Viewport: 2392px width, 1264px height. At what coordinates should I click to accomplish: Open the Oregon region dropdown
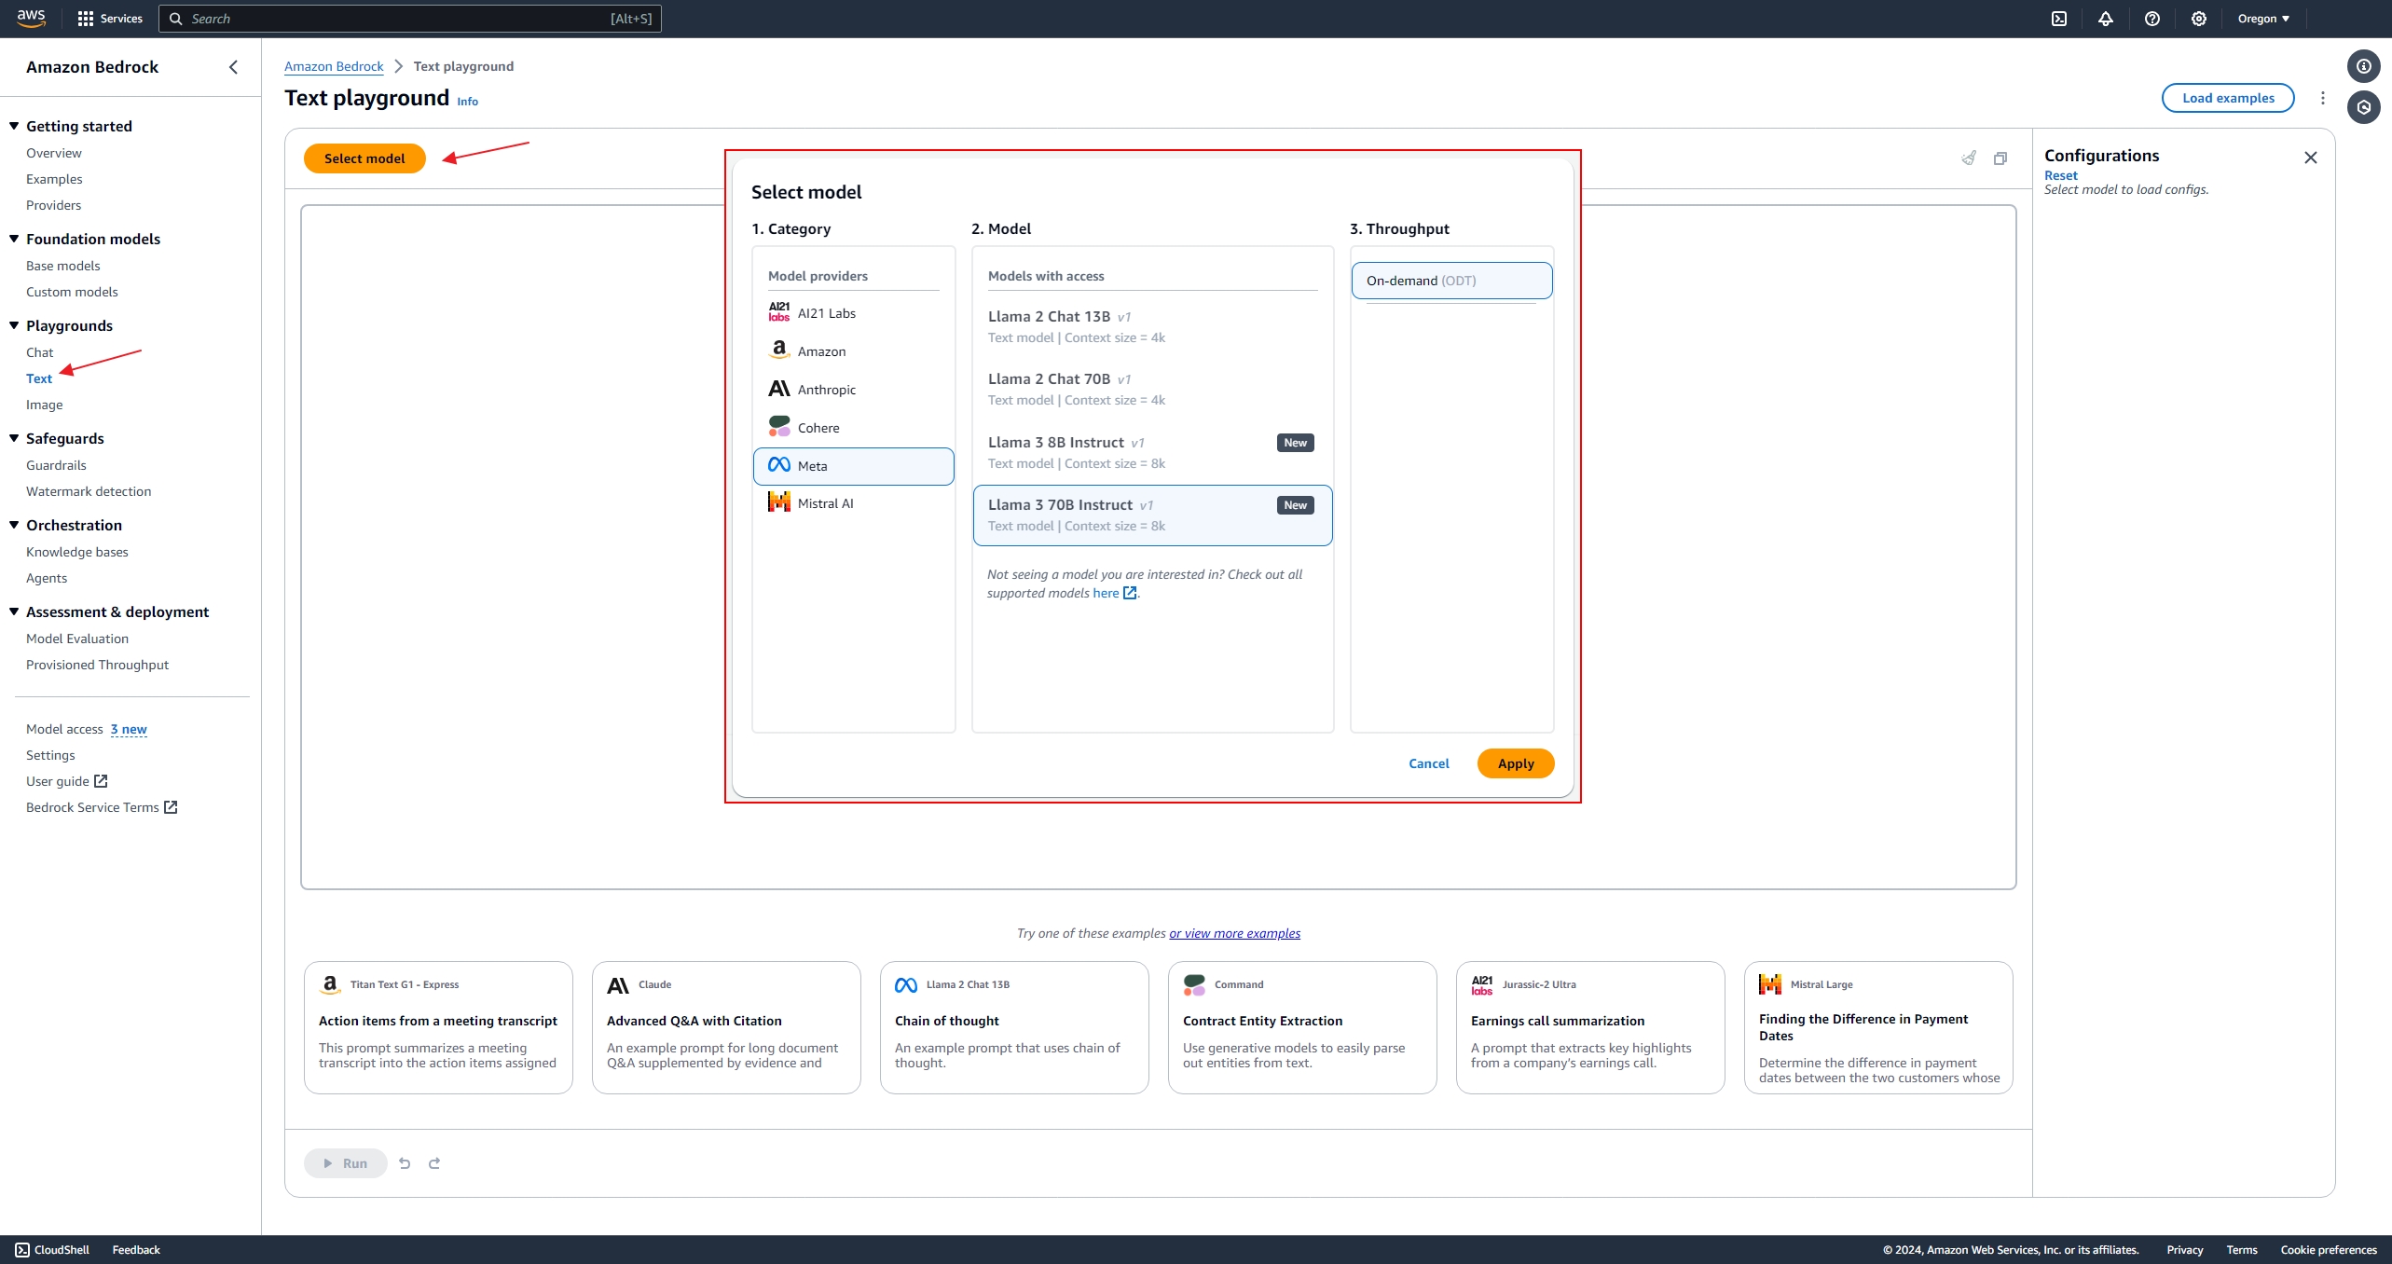pyautogui.click(x=2263, y=19)
